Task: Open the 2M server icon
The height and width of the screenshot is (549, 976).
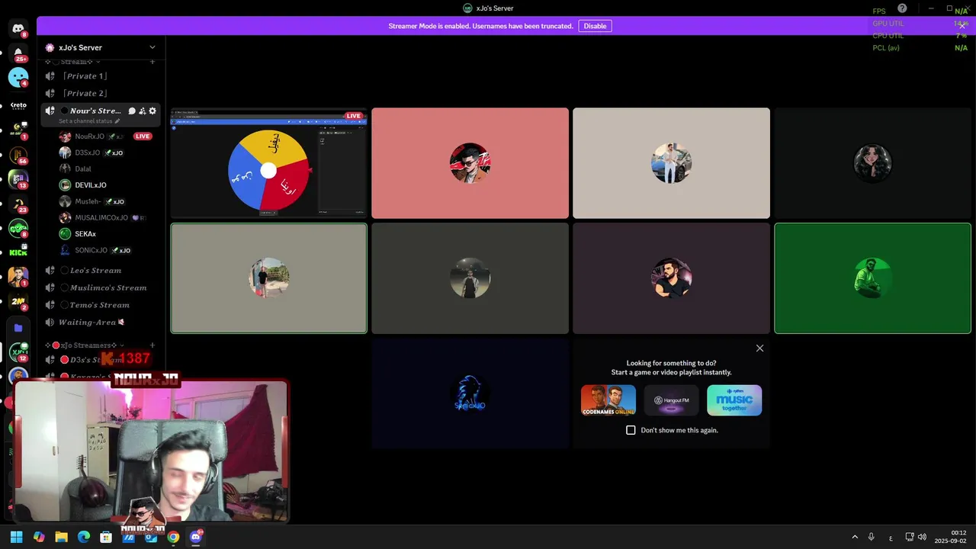Action: [x=18, y=300]
